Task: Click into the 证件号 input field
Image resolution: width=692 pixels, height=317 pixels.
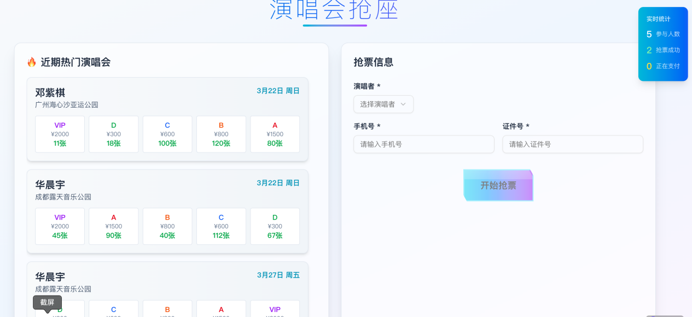Action: point(572,144)
